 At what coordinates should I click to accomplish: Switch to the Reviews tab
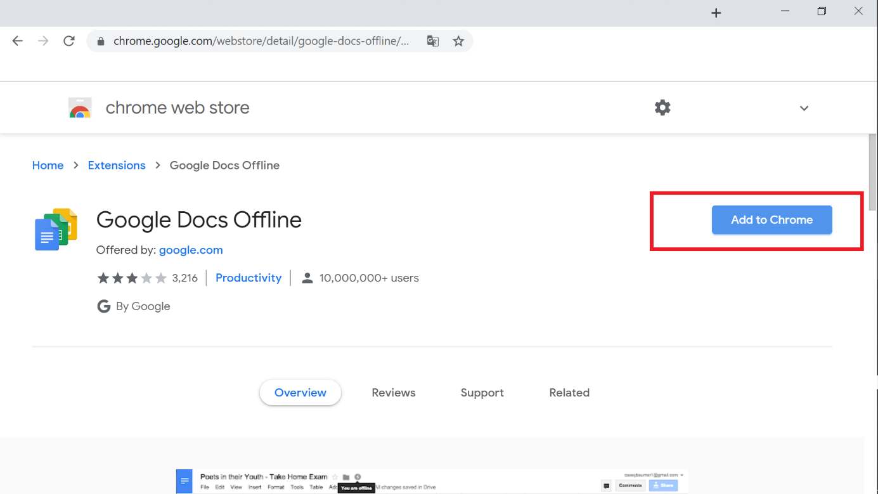click(x=393, y=393)
